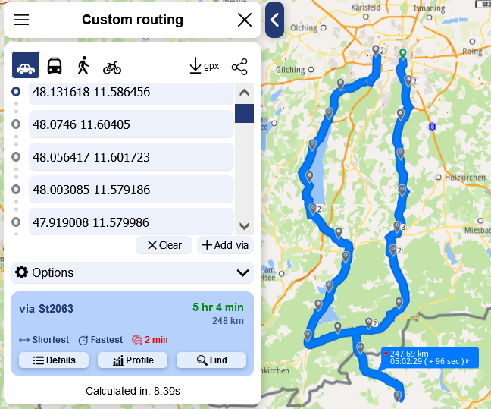
Task: Choose the Fastest route option
Action: pos(101,340)
